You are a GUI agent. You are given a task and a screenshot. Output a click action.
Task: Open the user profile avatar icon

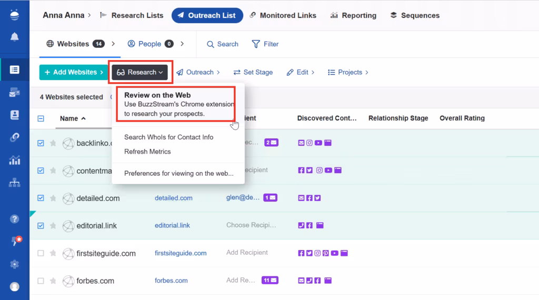[14, 287]
